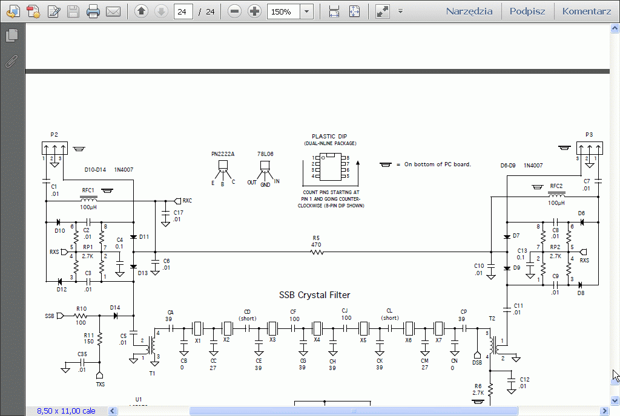This screenshot has height=416, width=620.
Task: Open the zoom level dropdown arrow
Action: click(x=307, y=11)
